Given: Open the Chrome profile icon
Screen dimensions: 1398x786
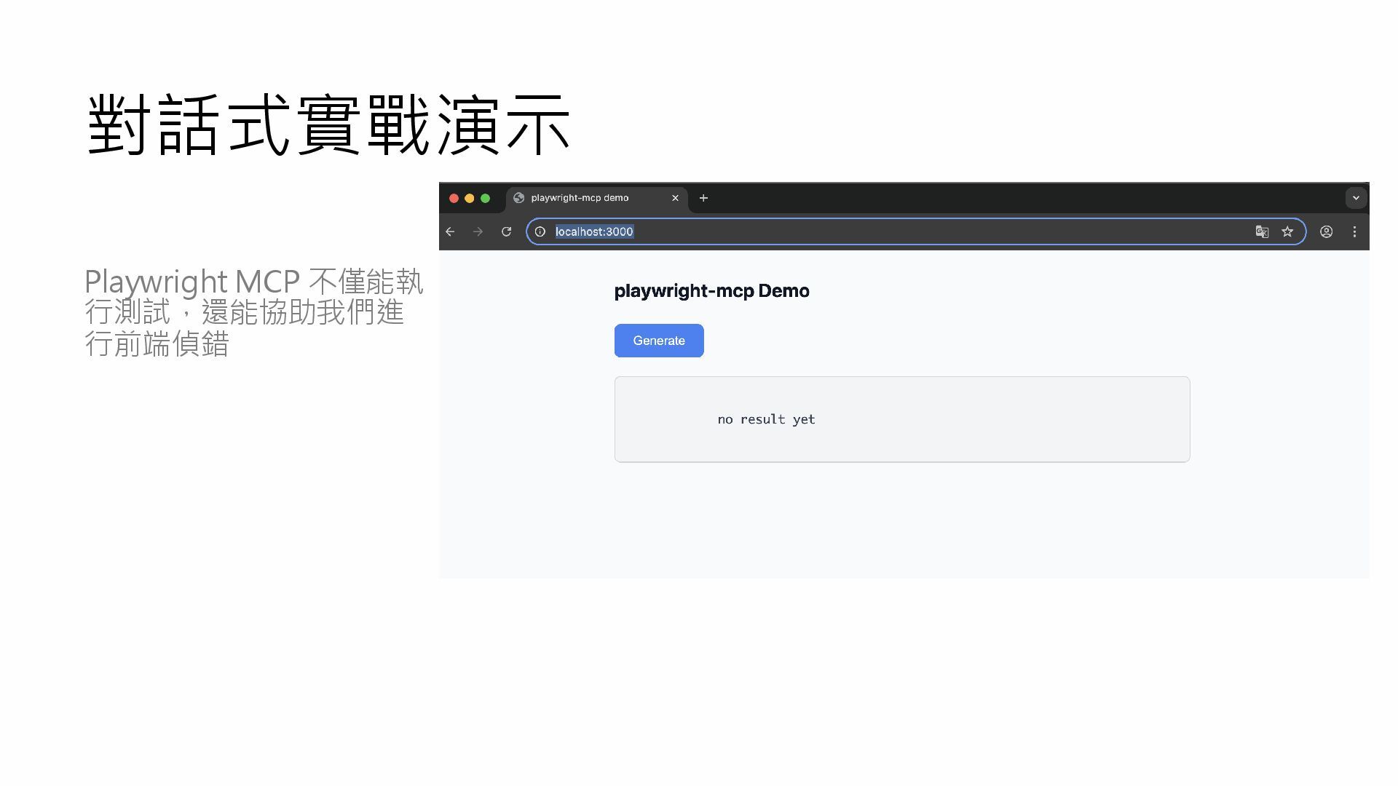Looking at the screenshot, I should tap(1326, 231).
